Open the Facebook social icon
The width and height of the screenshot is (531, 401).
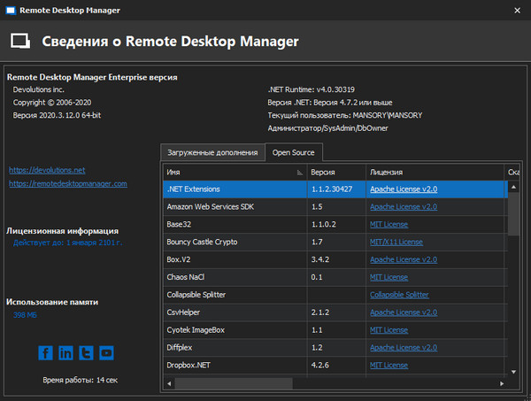point(46,353)
